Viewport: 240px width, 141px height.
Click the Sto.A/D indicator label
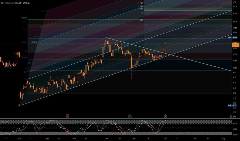point(4,122)
